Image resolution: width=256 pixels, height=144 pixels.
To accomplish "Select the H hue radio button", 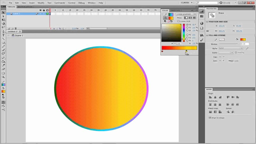I will click(187, 25).
